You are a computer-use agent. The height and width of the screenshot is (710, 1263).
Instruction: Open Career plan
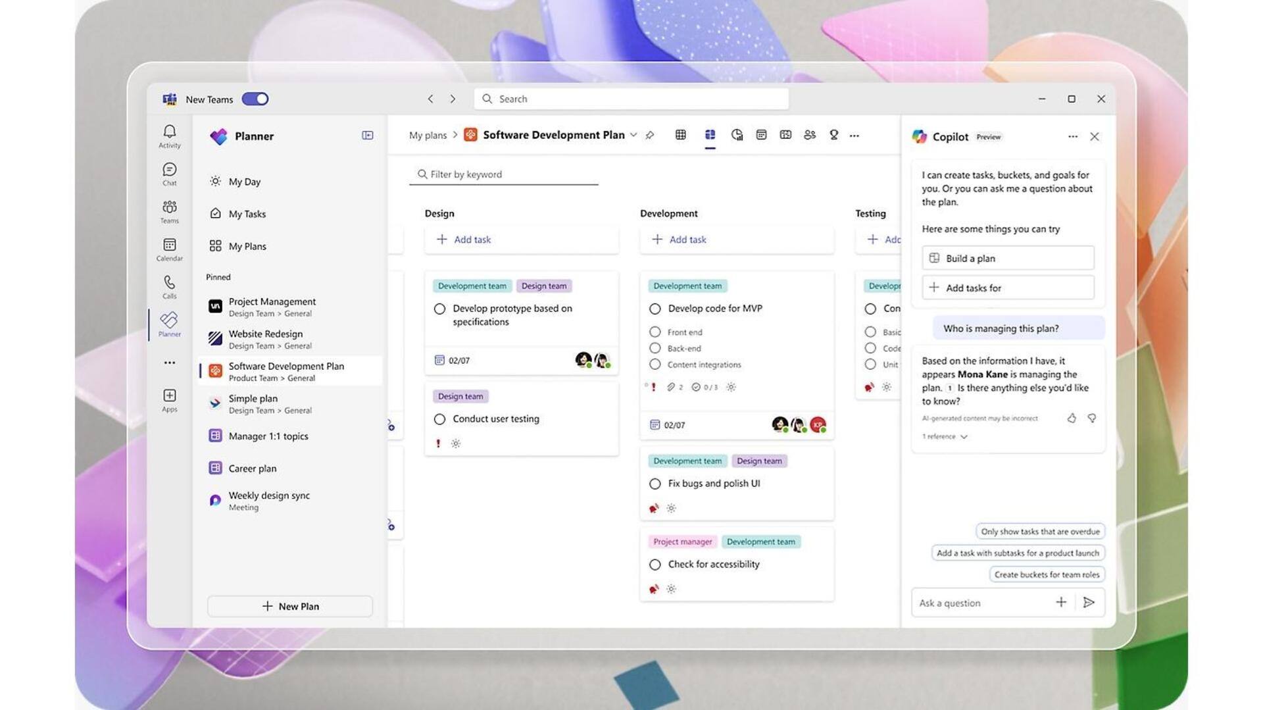(x=290, y=468)
